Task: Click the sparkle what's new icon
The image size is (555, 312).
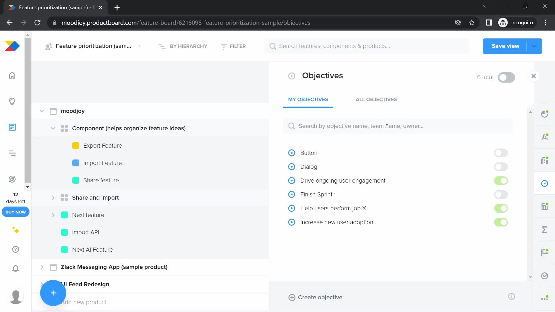Action: click(x=16, y=230)
